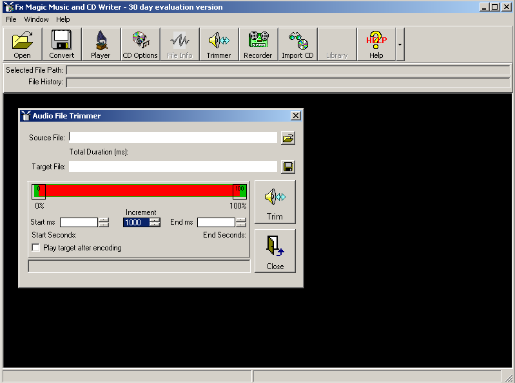Open the Window menu

[37, 19]
